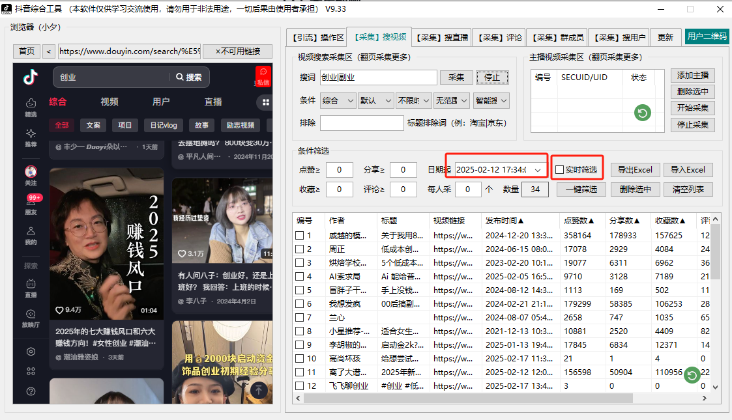Open the 推荐 sparkle icon in sidebar
The height and width of the screenshot is (420, 732).
coord(31,134)
